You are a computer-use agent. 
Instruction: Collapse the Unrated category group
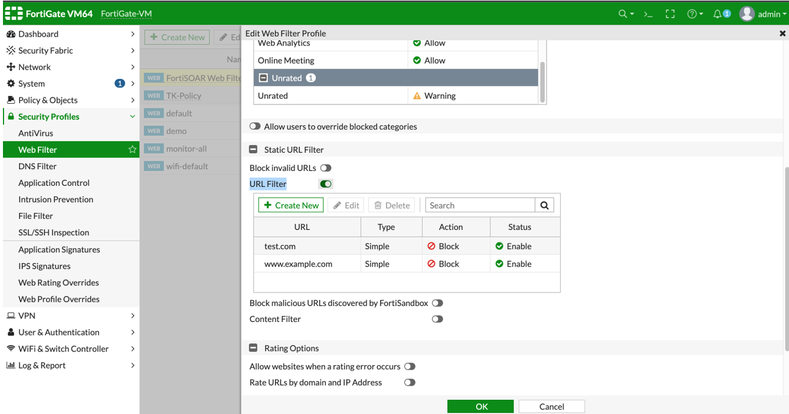pos(263,78)
